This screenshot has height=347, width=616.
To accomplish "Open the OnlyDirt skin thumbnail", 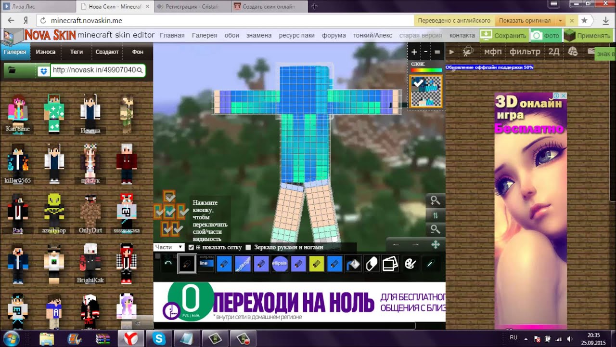I will tap(91, 214).
